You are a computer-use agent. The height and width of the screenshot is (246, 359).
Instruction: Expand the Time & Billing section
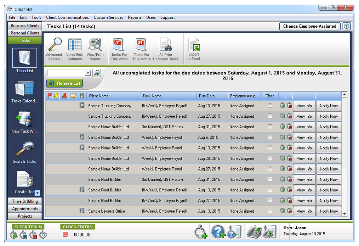(24, 201)
